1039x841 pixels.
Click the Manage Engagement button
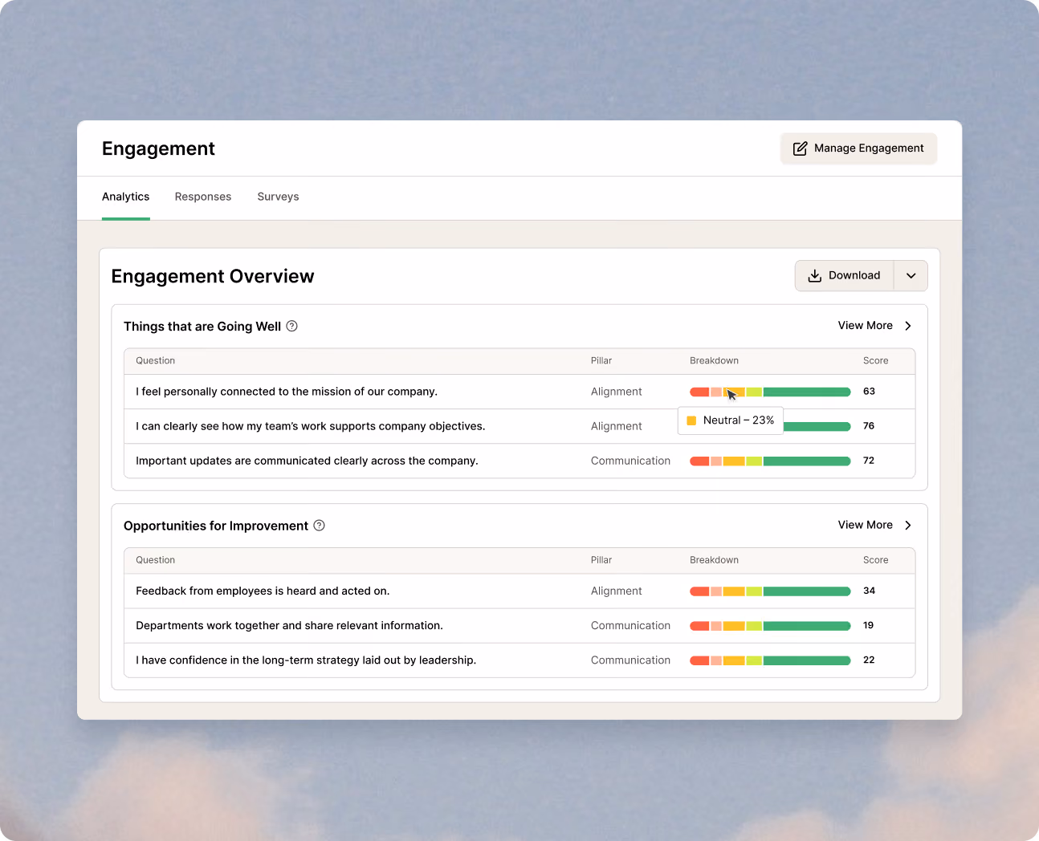[858, 148]
